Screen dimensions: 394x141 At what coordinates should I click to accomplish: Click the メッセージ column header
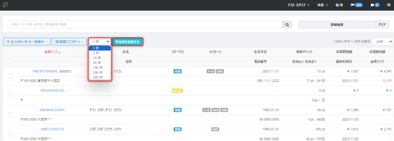(215, 52)
